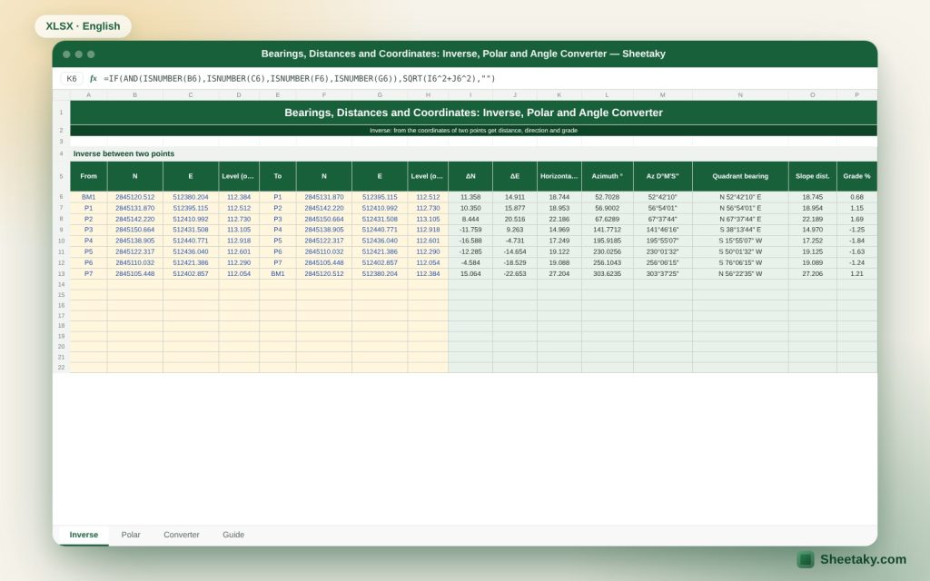930x581 pixels.
Task: Select grade cell -1.84
Action: pos(856,241)
